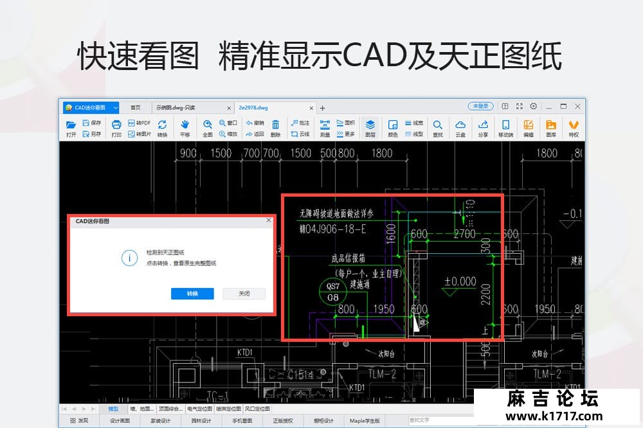Click the blue Convert (转换) dialog button

click(192, 294)
